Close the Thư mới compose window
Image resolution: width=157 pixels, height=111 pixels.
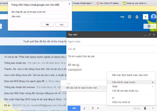[154, 35]
